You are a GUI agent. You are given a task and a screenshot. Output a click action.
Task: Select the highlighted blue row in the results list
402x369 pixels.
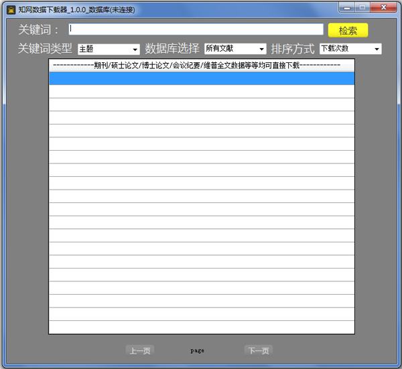[202, 78]
